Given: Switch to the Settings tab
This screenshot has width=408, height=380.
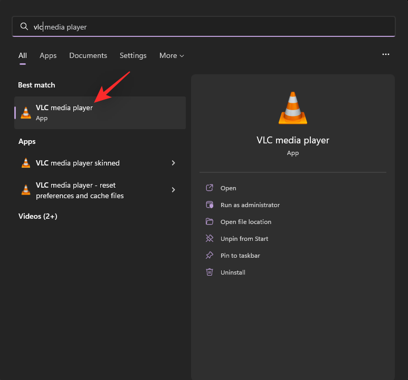Looking at the screenshot, I should [133, 55].
